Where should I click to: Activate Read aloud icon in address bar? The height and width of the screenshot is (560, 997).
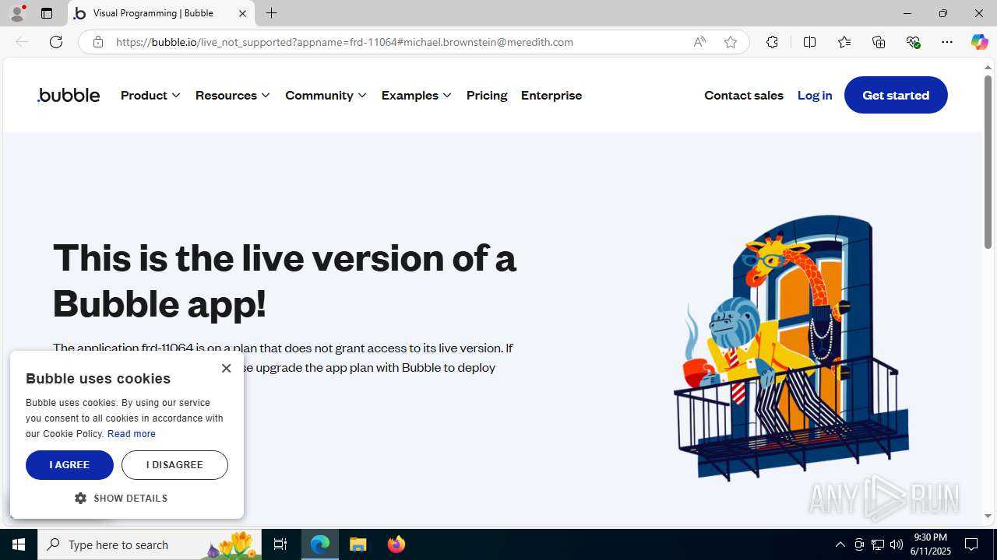(699, 42)
